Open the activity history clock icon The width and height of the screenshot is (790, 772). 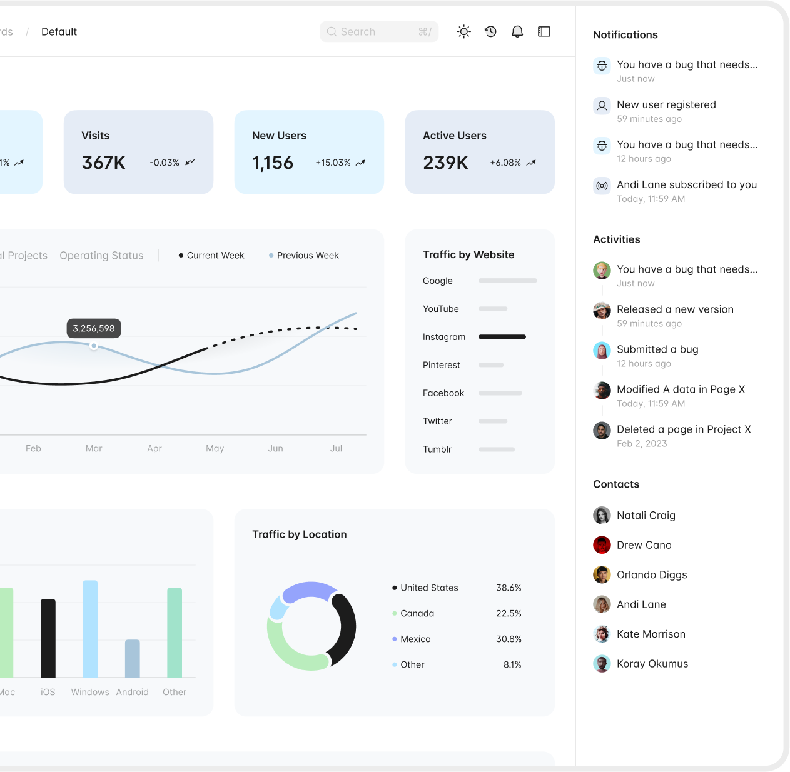(x=490, y=31)
